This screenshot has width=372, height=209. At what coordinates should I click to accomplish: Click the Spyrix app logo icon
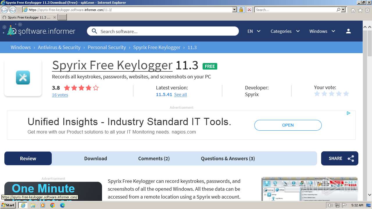[x=23, y=78]
